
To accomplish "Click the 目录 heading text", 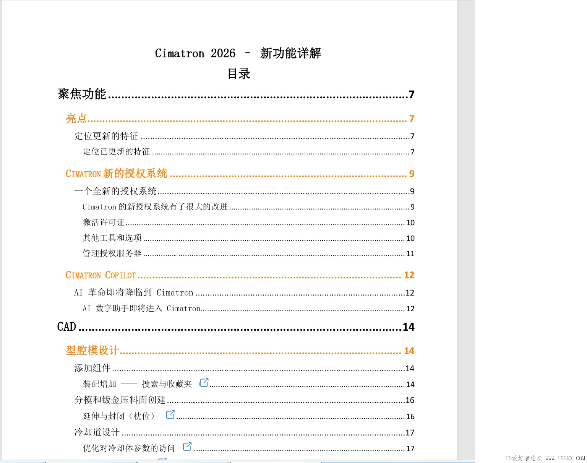I will pos(239,74).
